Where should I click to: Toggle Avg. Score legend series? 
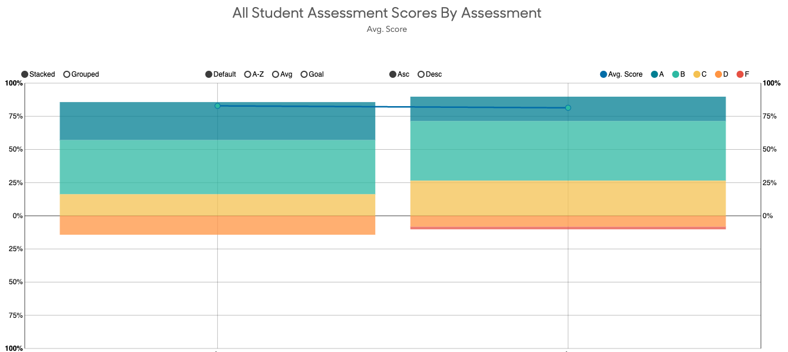point(604,74)
